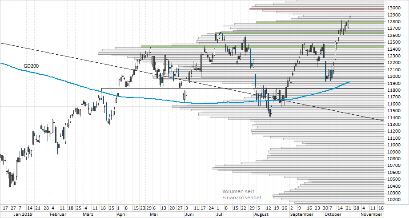The image size is (409, 218).
Task: Select the red resistance band near 13000
Action: point(316,9)
